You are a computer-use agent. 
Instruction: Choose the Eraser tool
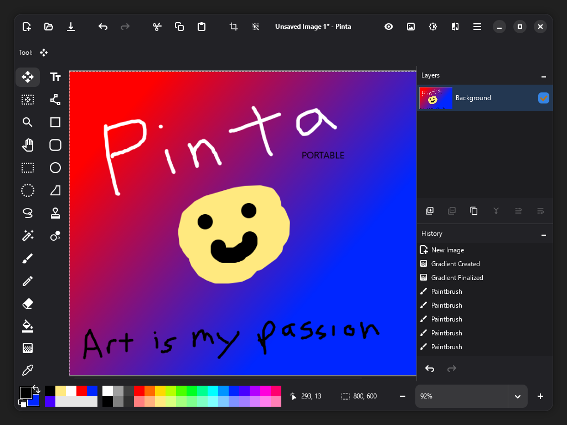coord(28,303)
